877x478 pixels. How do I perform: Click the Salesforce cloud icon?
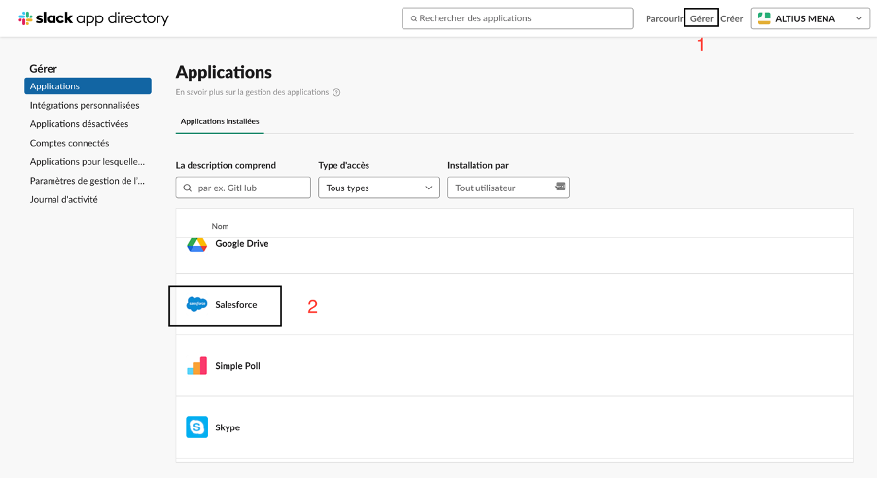(x=196, y=305)
